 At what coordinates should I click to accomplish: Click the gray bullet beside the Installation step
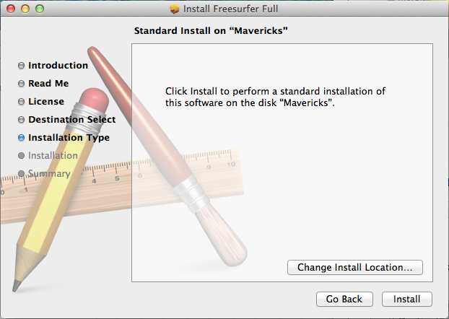[x=21, y=156]
